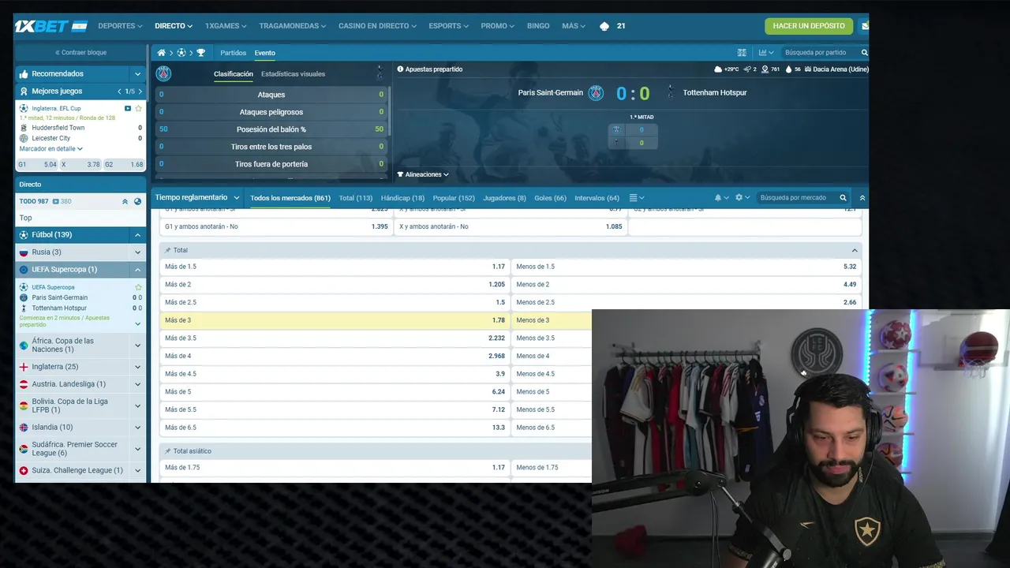Pin the Total market section
Viewport: 1010px width, 568px height.
(168, 250)
